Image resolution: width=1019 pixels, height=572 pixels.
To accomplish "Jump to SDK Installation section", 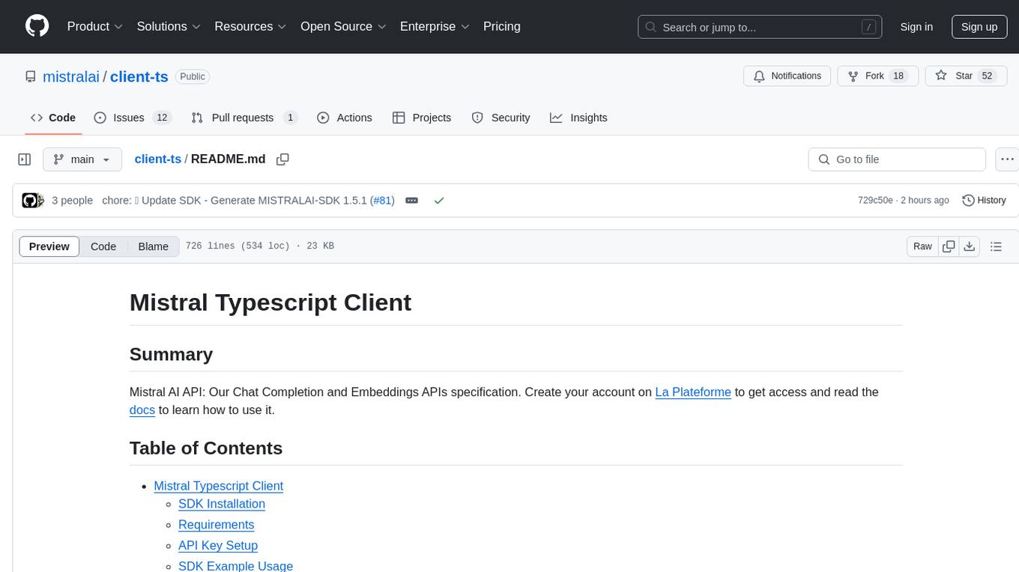I will click(222, 504).
